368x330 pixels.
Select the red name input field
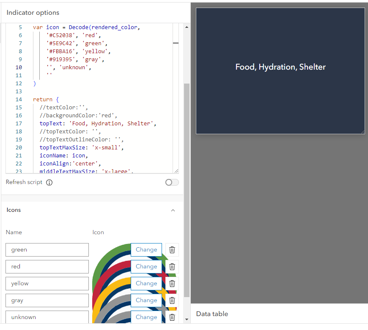(x=47, y=266)
